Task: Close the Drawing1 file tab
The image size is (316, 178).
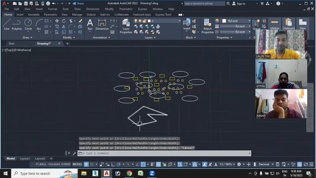Action: [x=59, y=44]
